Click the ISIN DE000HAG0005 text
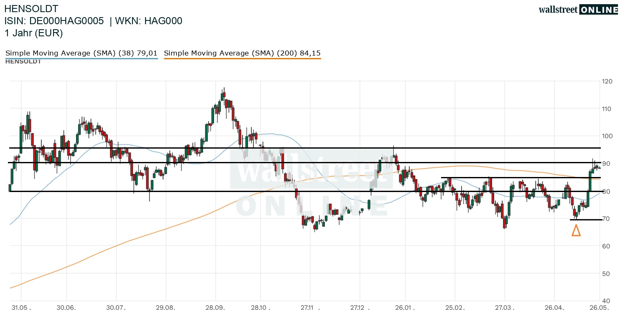 (54, 21)
